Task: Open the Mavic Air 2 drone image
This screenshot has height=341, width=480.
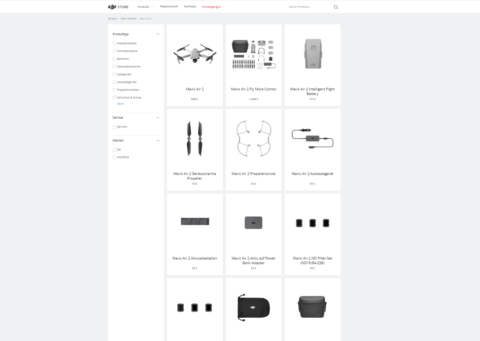Action: pos(195,54)
